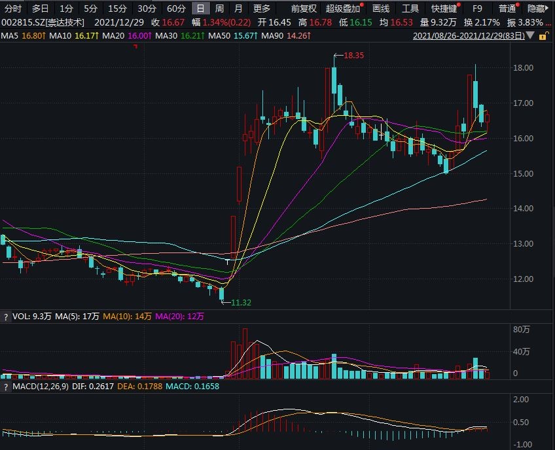The height and width of the screenshot is (450, 555).
Task: Open the 工具 tools menu
Action: point(410,9)
